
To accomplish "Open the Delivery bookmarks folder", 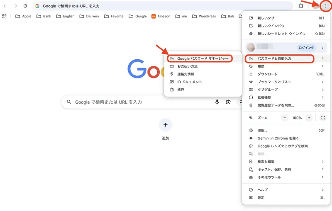I will pyautogui.click(x=89, y=16).
